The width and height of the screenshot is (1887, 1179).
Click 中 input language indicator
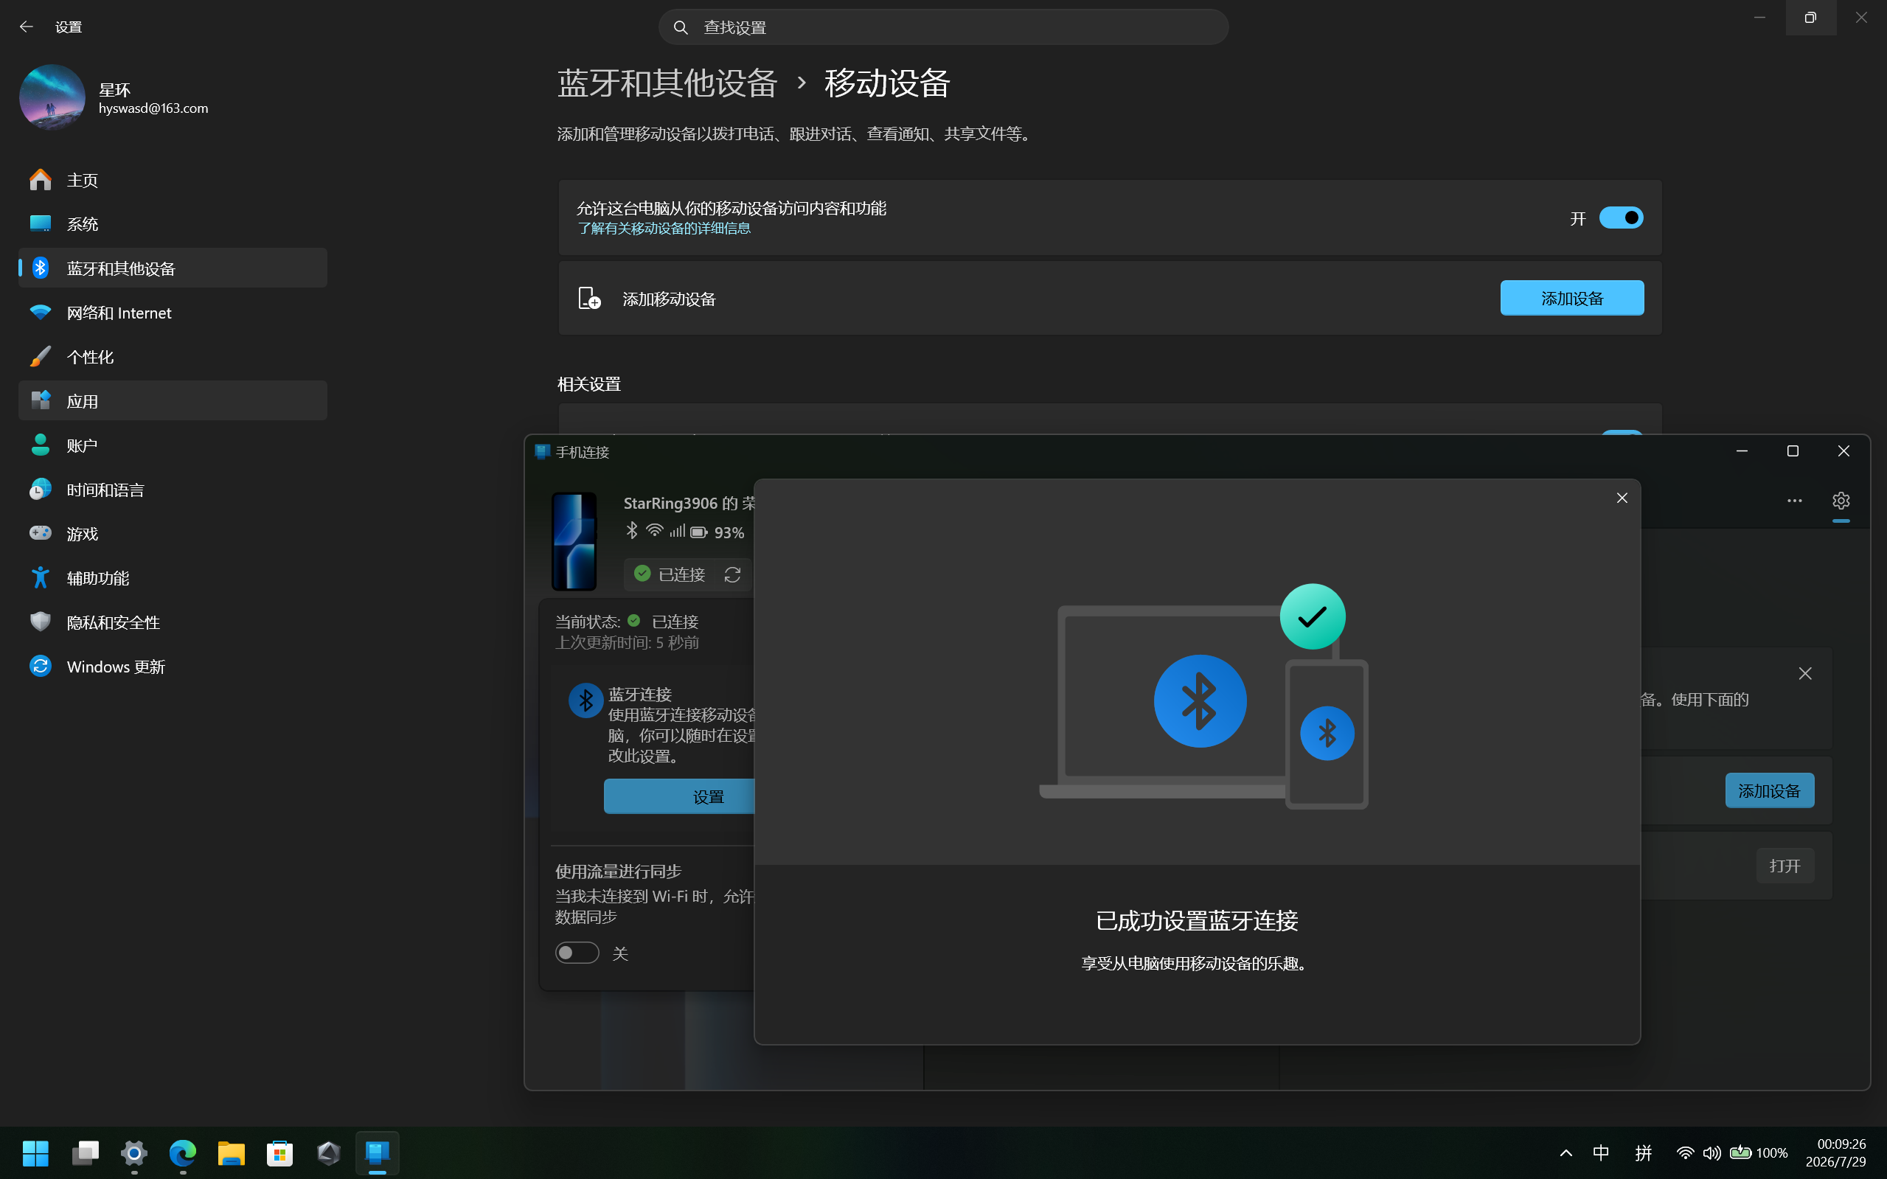pyautogui.click(x=1601, y=1152)
